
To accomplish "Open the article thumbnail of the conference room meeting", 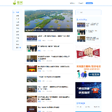I will coord(32,58).
